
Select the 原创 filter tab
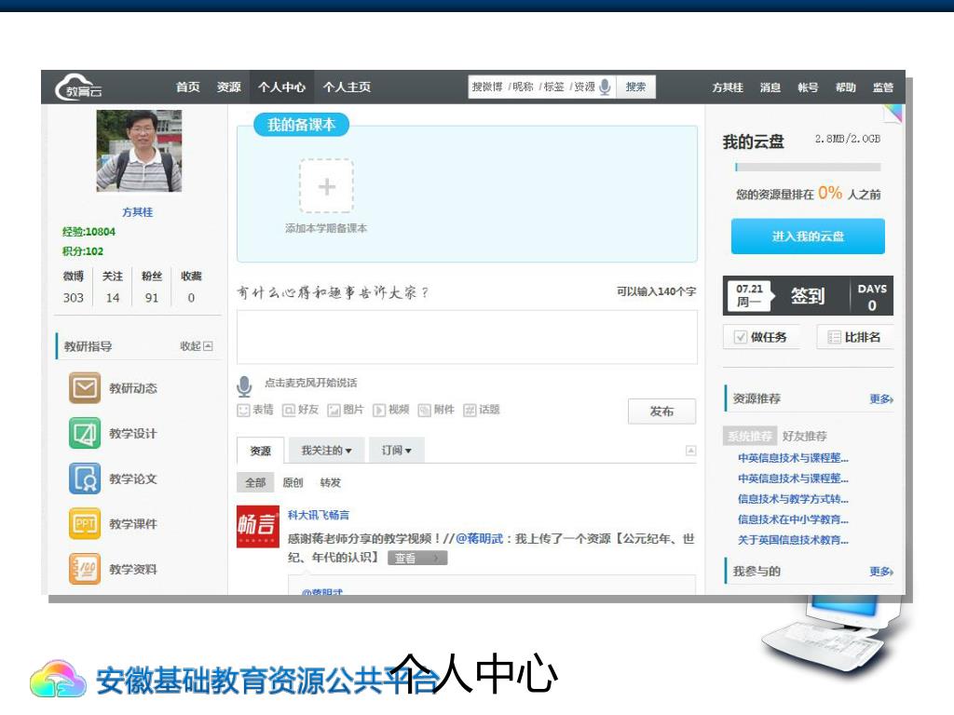click(293, 482)
